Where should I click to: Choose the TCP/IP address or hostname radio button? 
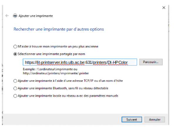(x=15, y=81)
